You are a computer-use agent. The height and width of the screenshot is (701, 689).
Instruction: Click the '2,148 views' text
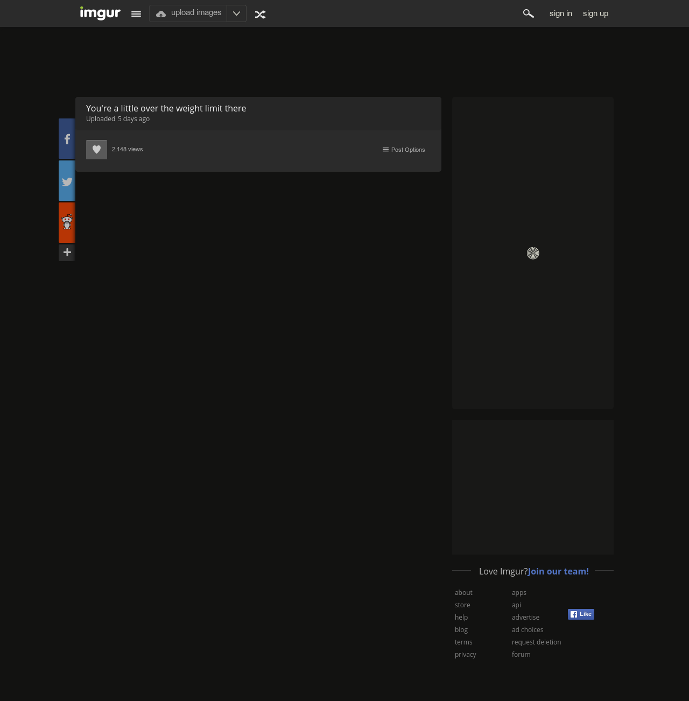[x=127, y=149]
